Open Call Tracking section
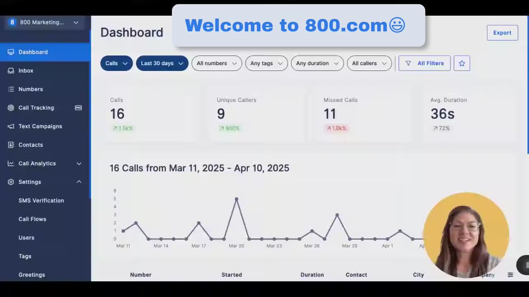 45,108
